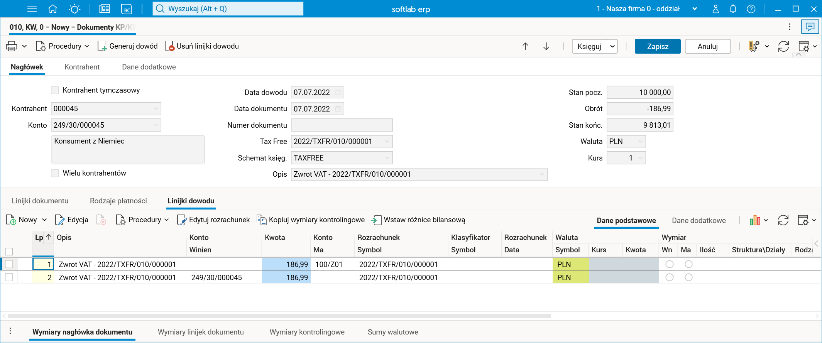
Task: Click the home icon in top bar
Action: (x=53, y=9)
